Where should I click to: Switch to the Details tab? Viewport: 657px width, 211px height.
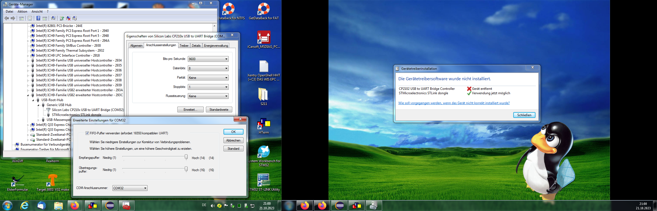tap(196, 46)
